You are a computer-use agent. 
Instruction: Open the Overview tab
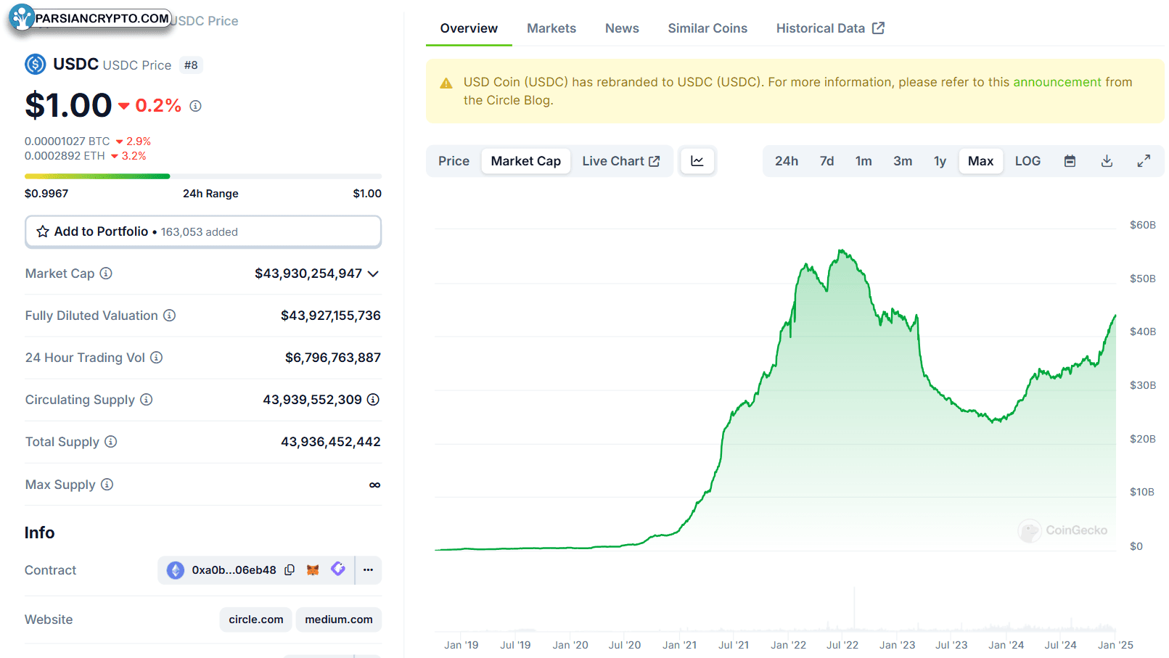pos(469,28)
